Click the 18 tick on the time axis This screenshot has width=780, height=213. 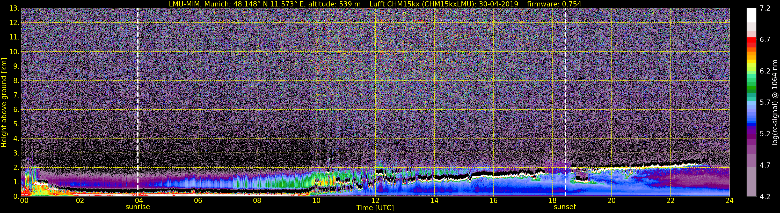pyautogui.click(x=552, y=201)
